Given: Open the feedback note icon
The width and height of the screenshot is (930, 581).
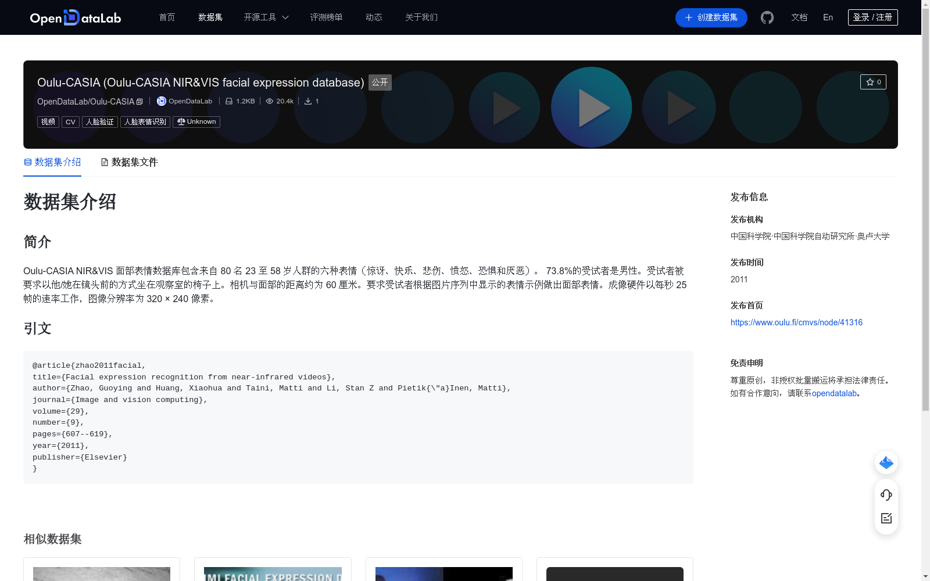Looking at the screenshot, I should (886, 518).
